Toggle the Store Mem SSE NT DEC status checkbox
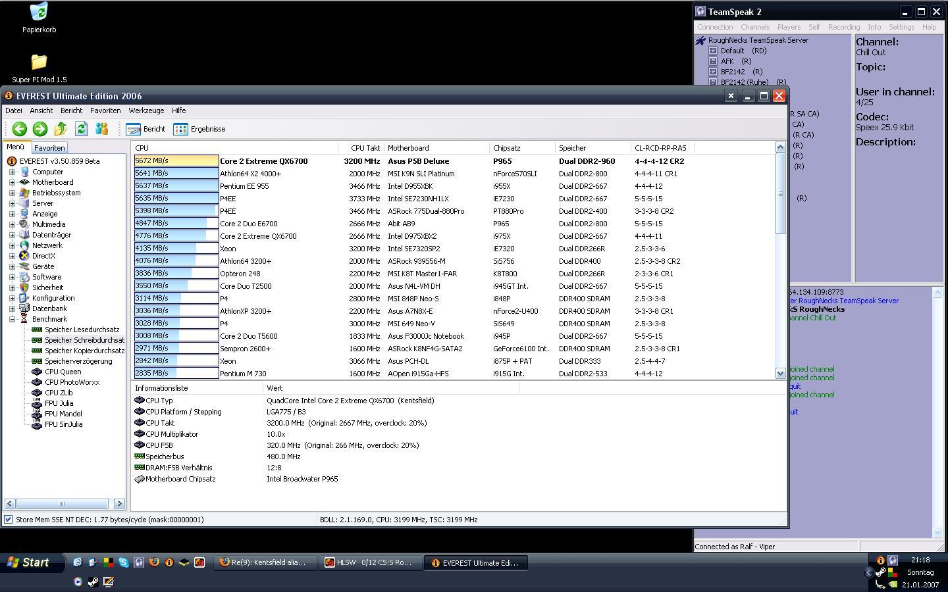Screen dimensions: 948x592 pos(8,520)
